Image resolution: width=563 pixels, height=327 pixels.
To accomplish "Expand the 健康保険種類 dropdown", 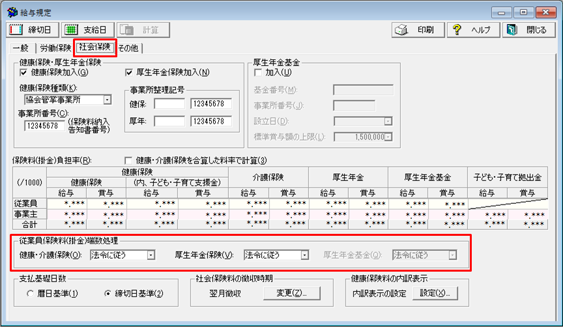I will (x=107, y=100).
